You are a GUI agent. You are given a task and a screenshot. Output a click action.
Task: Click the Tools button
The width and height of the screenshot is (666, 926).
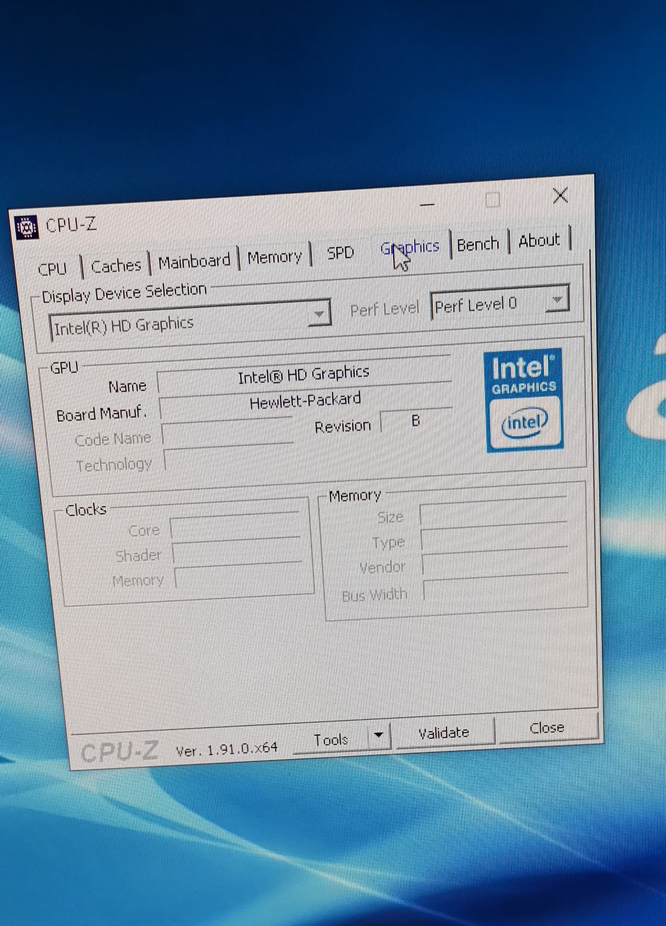331,739
